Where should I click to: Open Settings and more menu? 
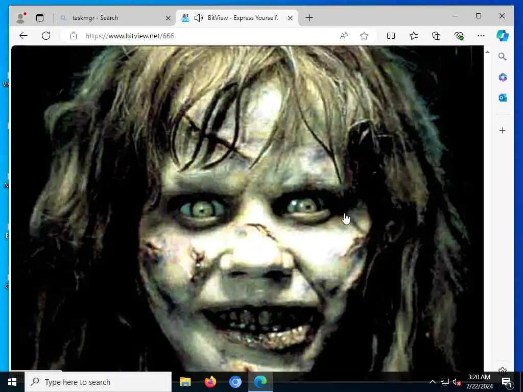pyautogui.click(x=481, y=36)
